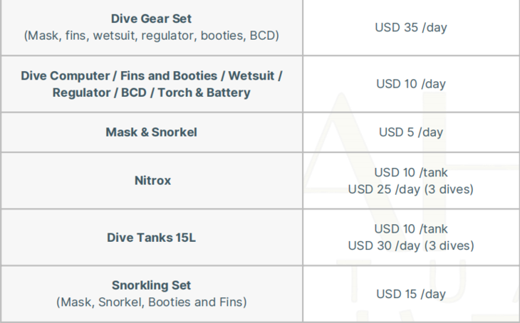Viewport: 520px width, 323px height.
Task: Select the USD 10 /day price
Action: click(x=411, y=84)
